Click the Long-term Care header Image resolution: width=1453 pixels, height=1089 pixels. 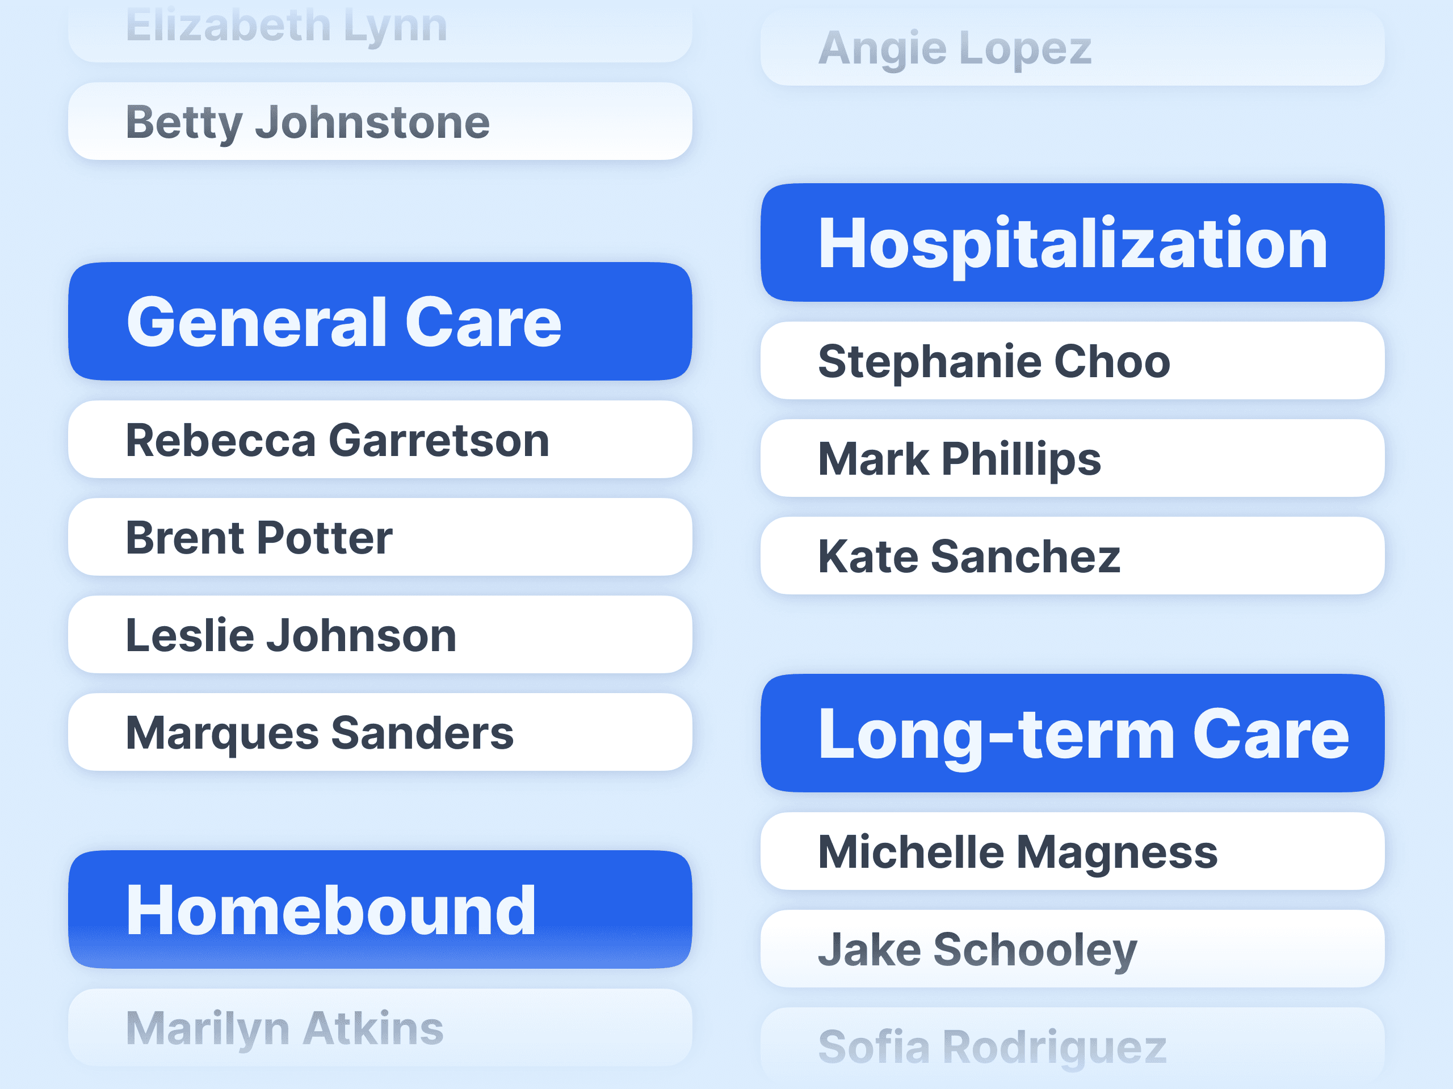pos(1072,733)
